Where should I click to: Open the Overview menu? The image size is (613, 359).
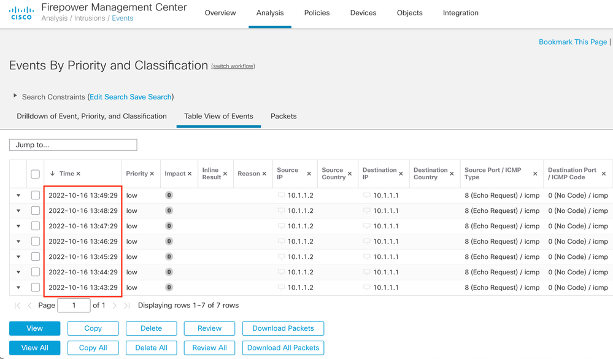tap(220, 13)
